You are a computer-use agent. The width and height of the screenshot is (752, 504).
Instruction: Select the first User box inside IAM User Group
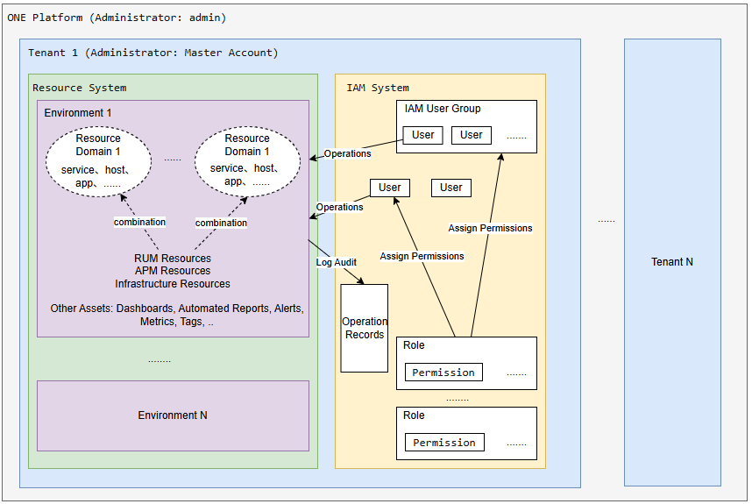click(422, 135)
